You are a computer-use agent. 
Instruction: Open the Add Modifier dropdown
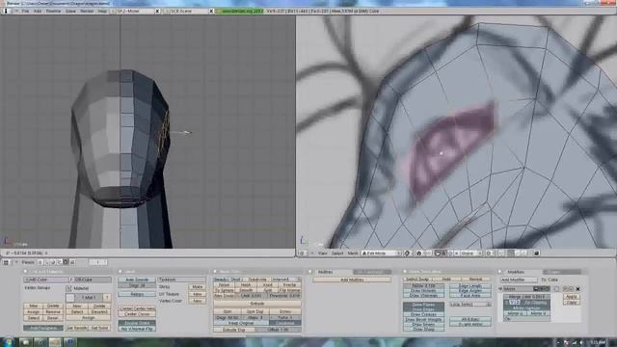point(519,280)
